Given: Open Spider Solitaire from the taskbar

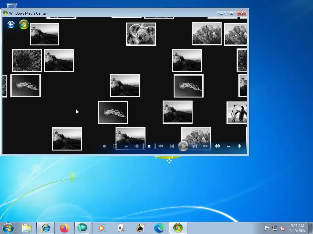Looking at the screenshot, I should 140,228.
